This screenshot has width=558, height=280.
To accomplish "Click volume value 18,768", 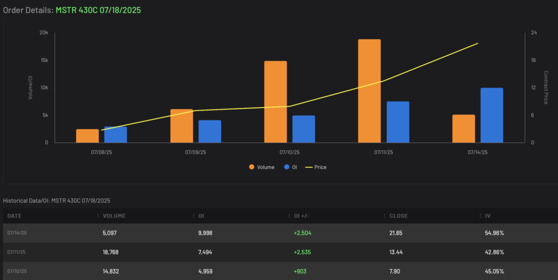I will (x=110, y=252).
